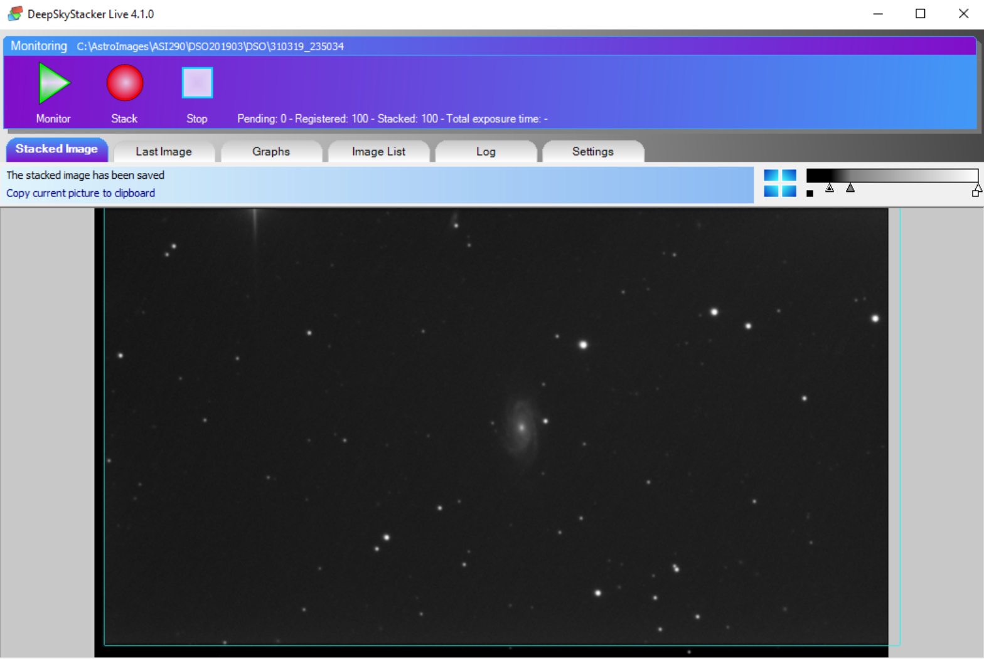Select the gray midtone triangle marker
The width and height of the screenshot is (984, 659).
[x=850, y=187]
